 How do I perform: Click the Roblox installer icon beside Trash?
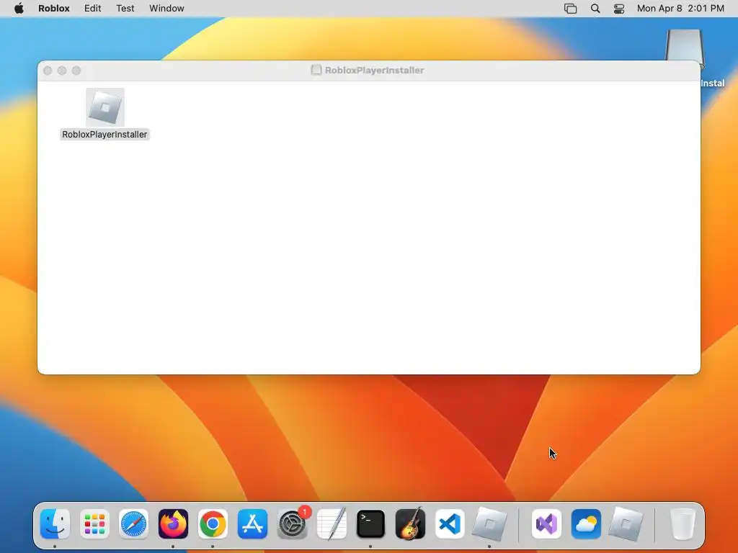(x=626, y=524)
